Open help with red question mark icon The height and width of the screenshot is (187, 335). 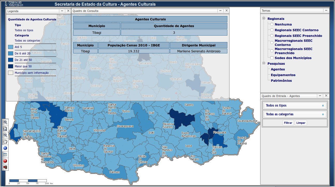(x=5, y=161)
